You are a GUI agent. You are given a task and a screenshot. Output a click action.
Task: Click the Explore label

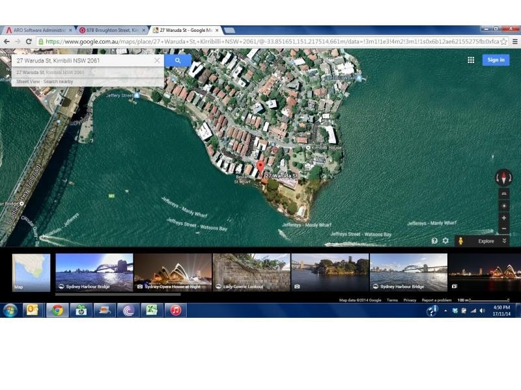pos(486,241)
